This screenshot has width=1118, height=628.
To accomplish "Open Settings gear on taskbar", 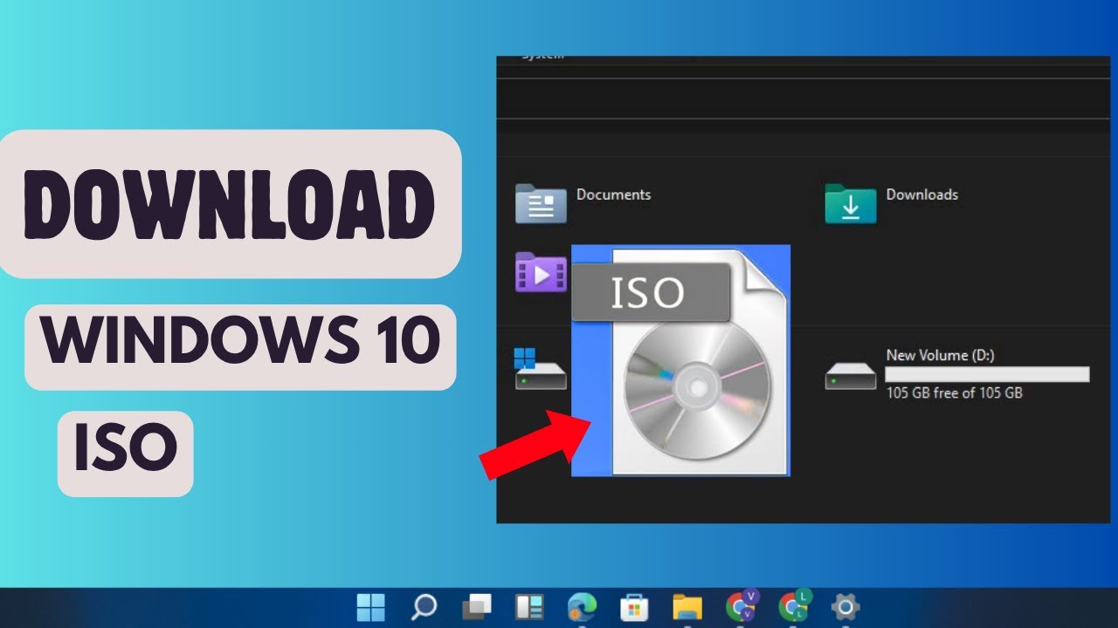I will tap(845, 606).
